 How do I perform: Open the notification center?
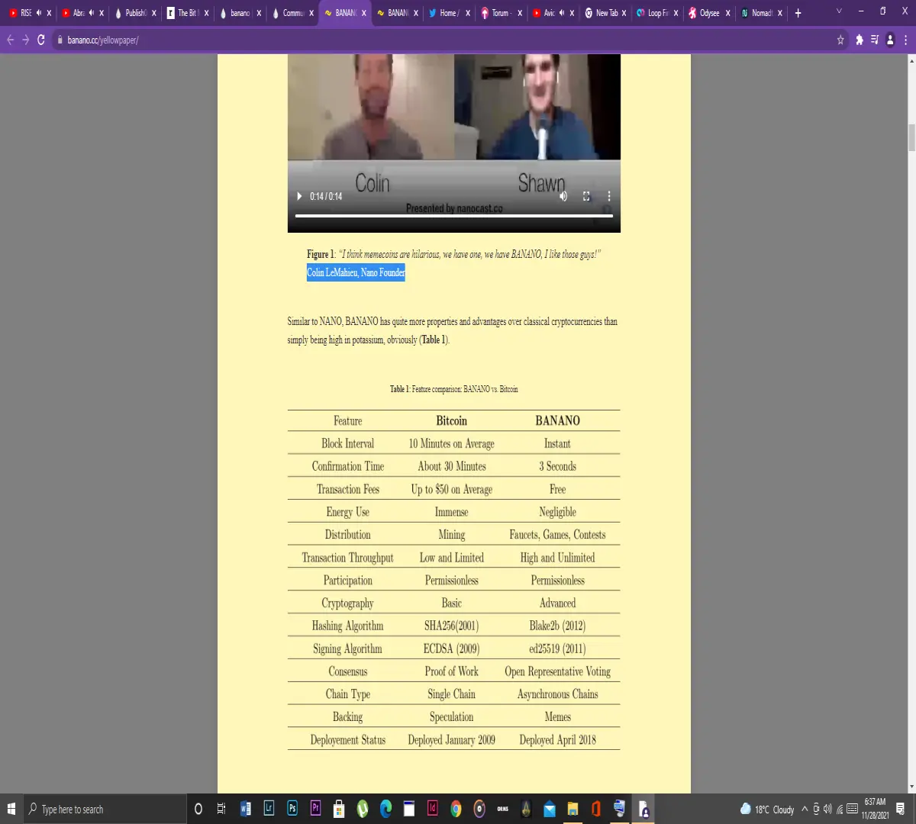click(901, 809)
